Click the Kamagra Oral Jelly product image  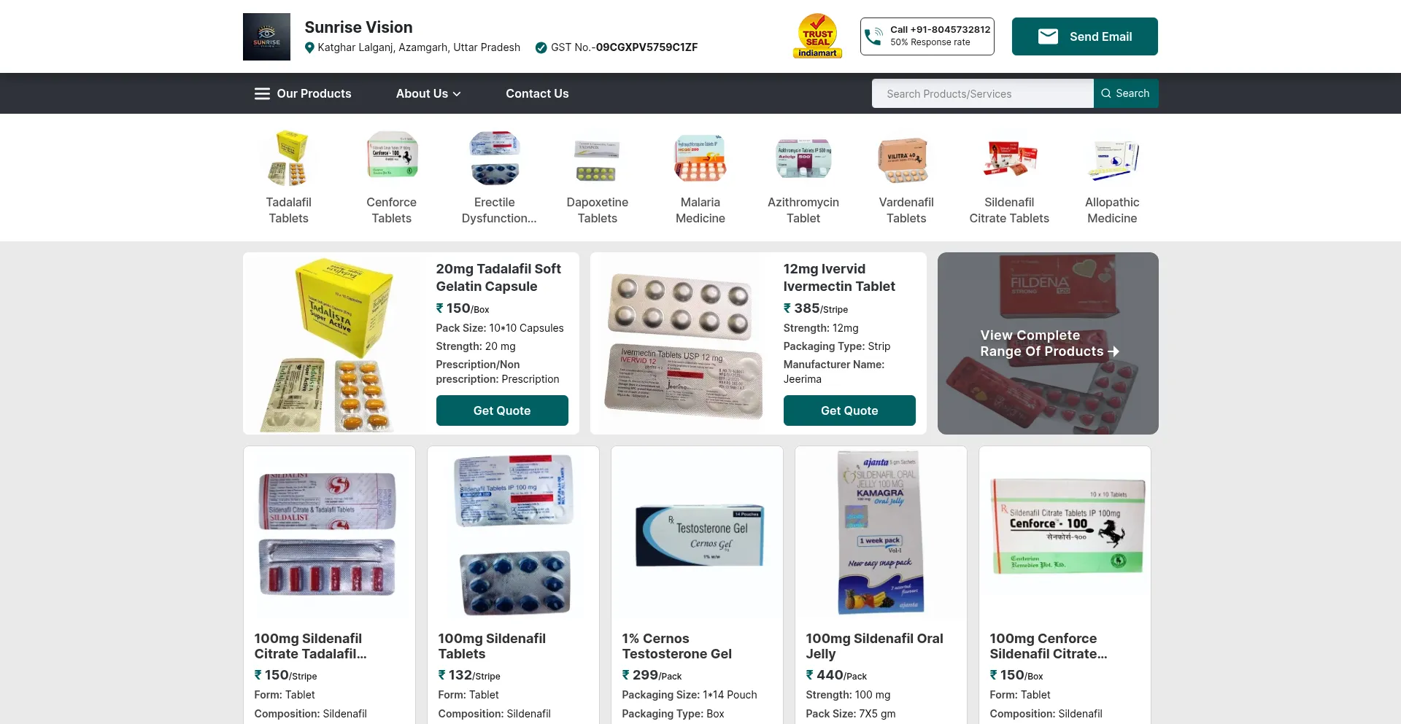(x=881, y=532)
